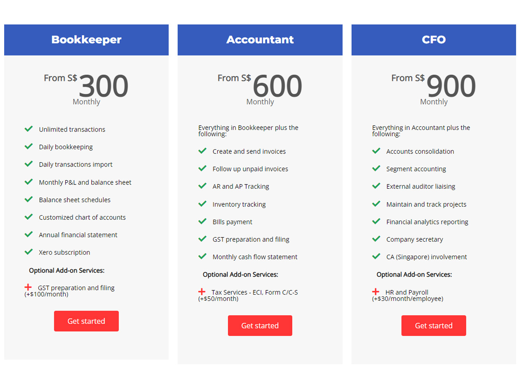Click the red plus icon for GST preparation add-on
This screenshot has height=390, width=521.
tap(28, 287)
